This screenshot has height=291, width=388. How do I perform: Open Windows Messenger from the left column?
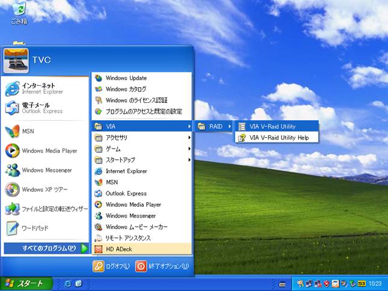pyautogui.click(x=45, y=170)
